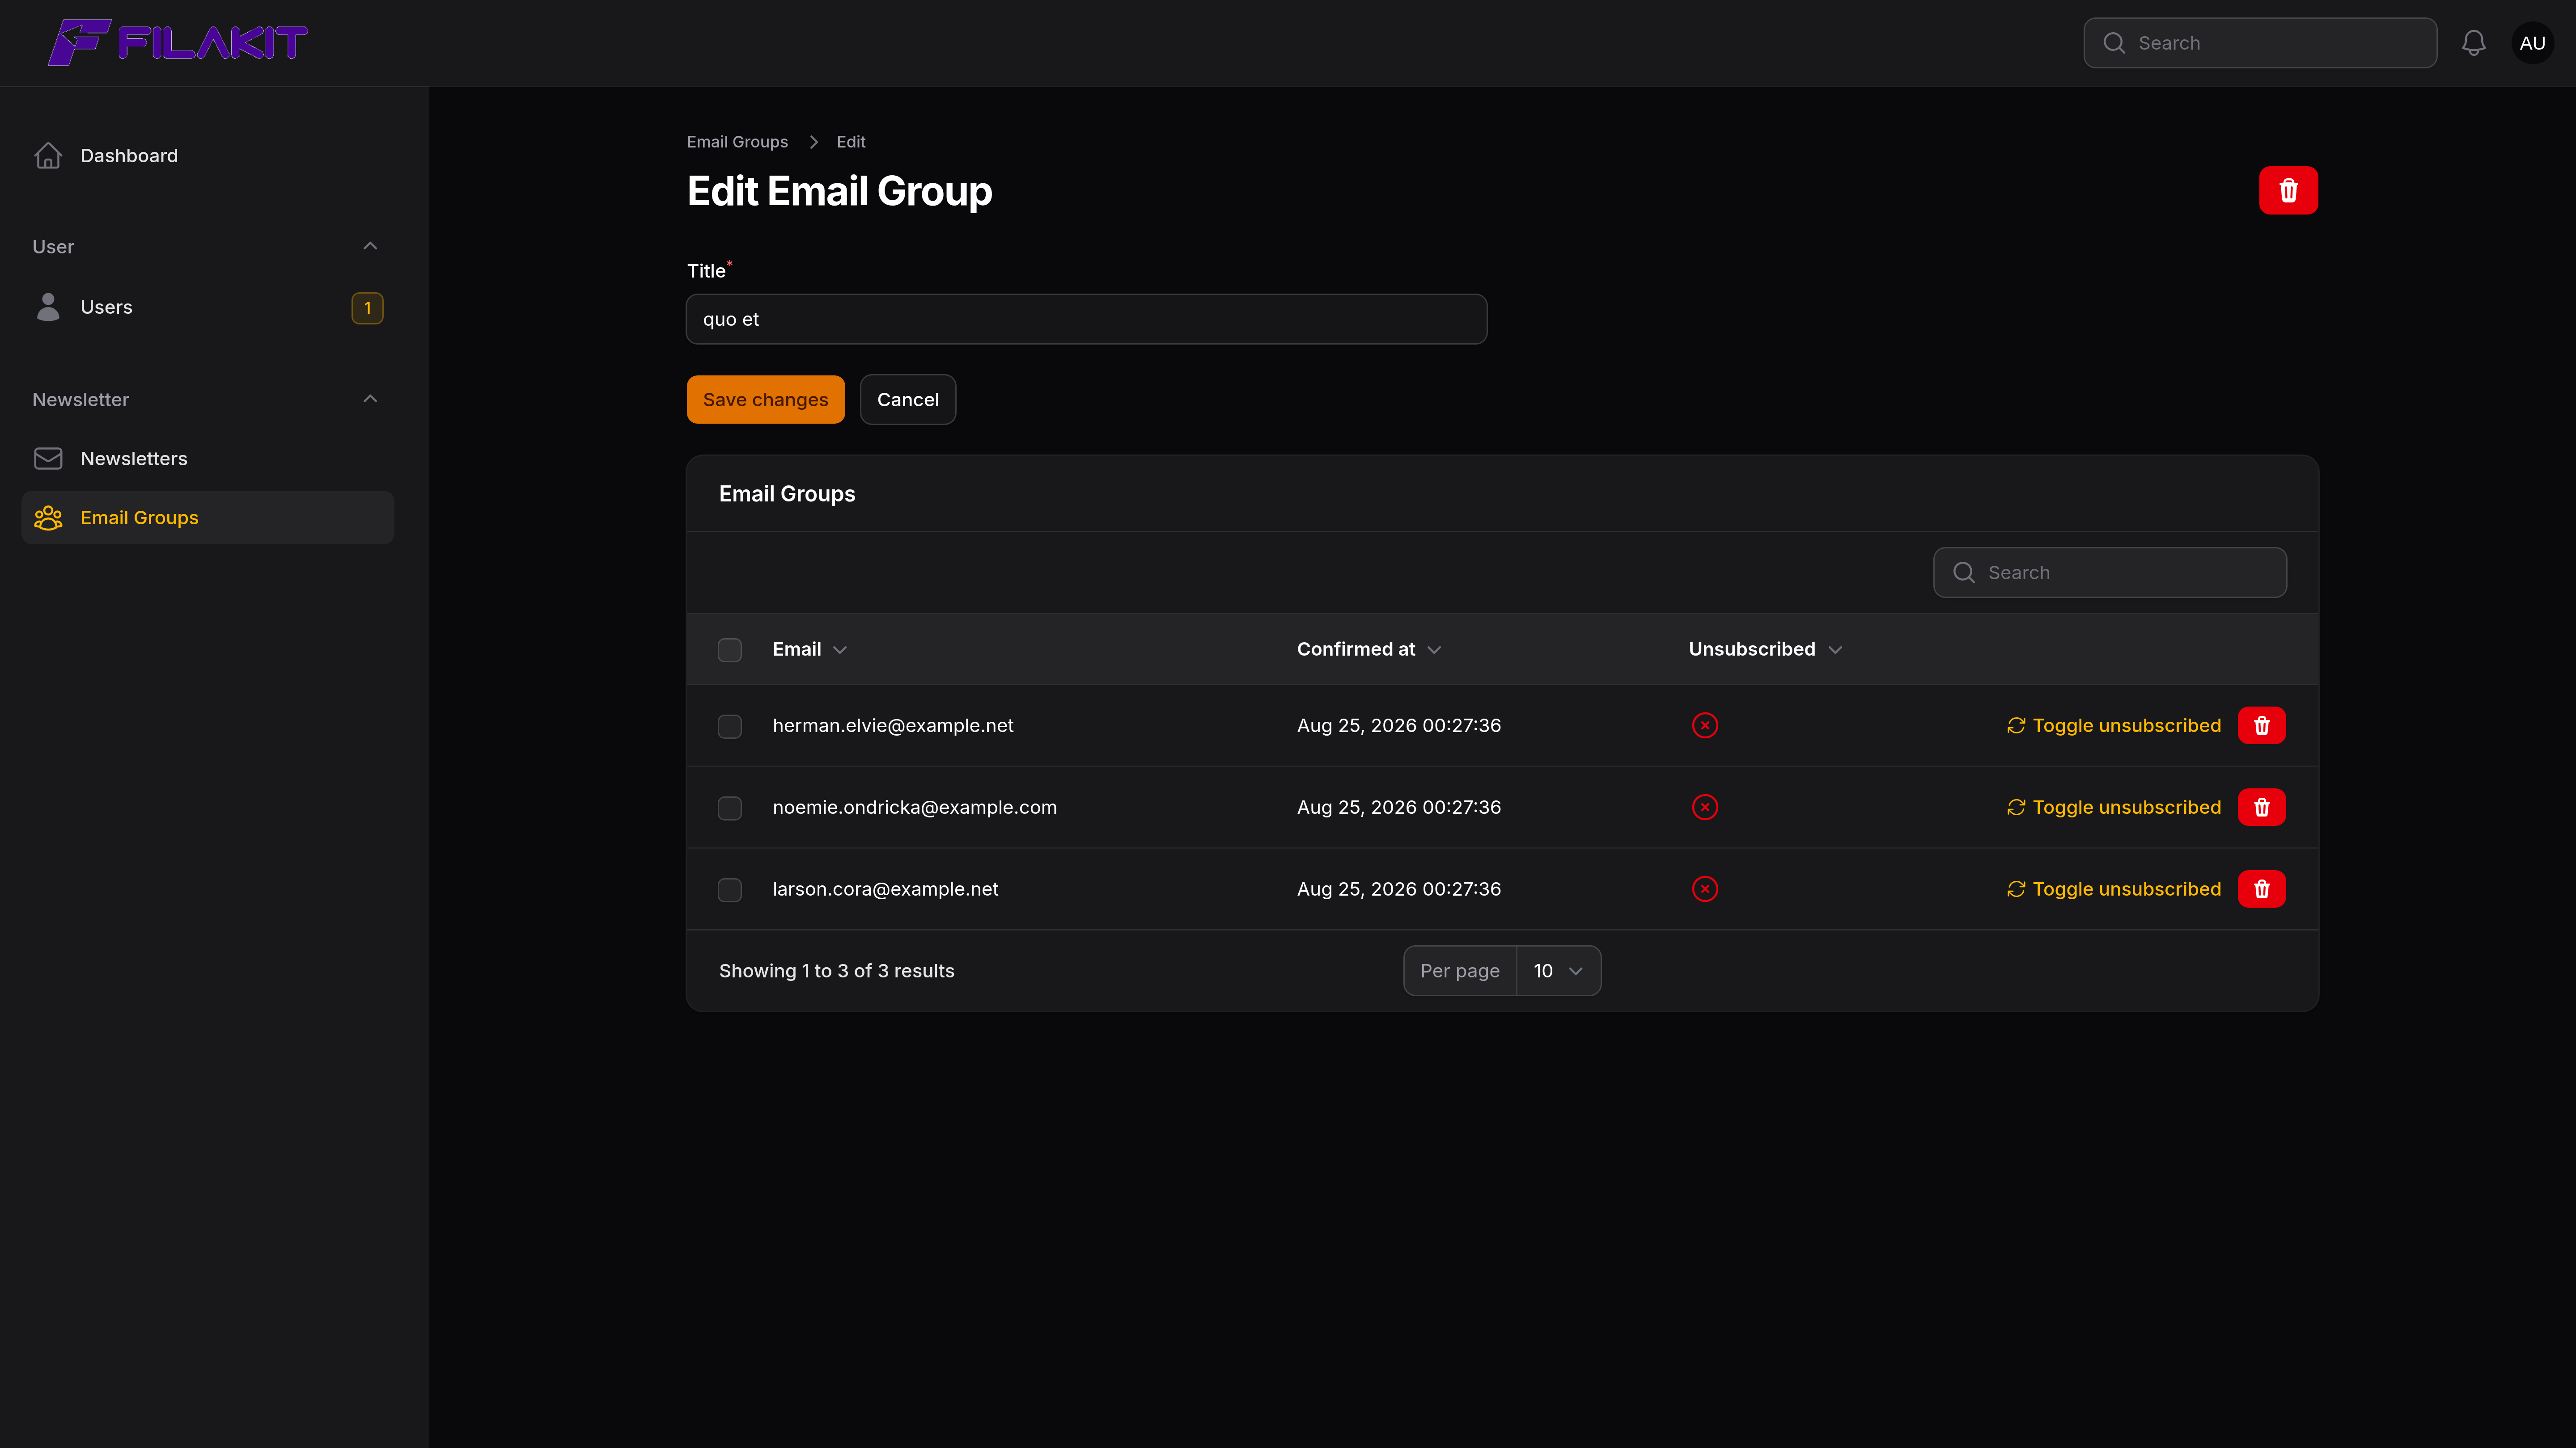Open the Per page dropdown
The image size is (2576, 1448).
(1558, 971)
